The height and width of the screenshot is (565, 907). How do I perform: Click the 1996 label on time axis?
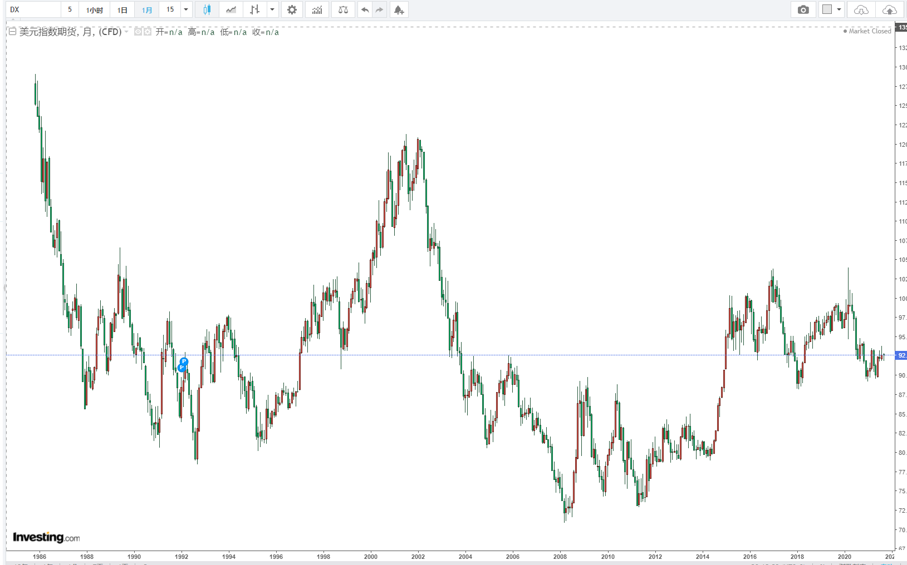[x=276, y=556]
